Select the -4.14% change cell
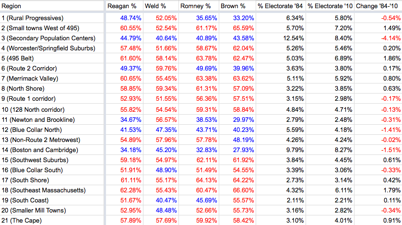The image size is (402, 225). click(x=390, y=38)
